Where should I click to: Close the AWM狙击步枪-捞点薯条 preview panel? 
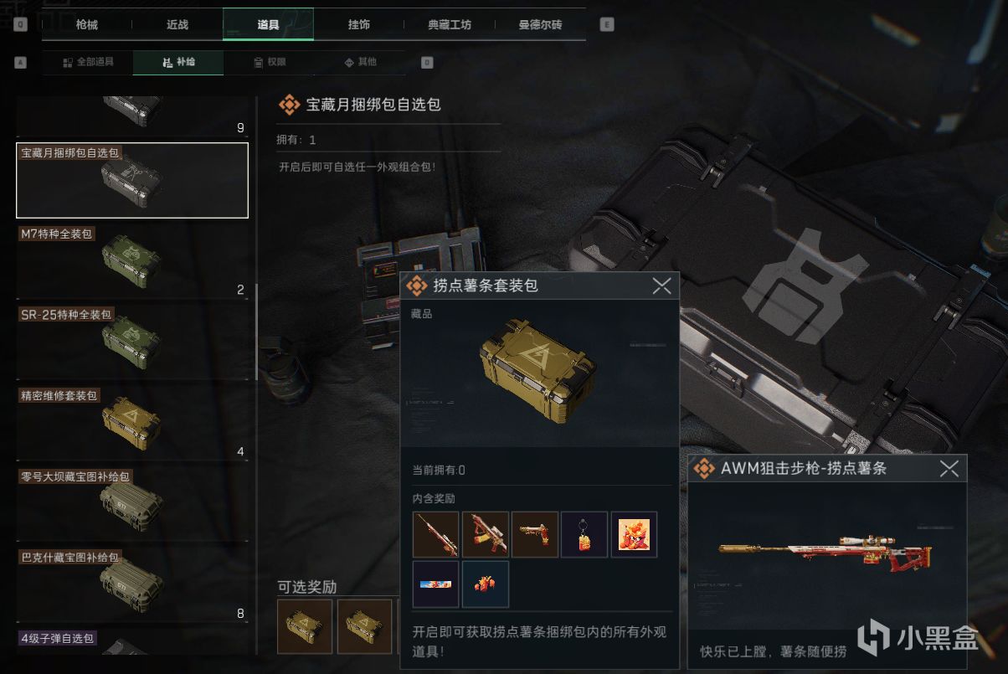coord(949,469)
